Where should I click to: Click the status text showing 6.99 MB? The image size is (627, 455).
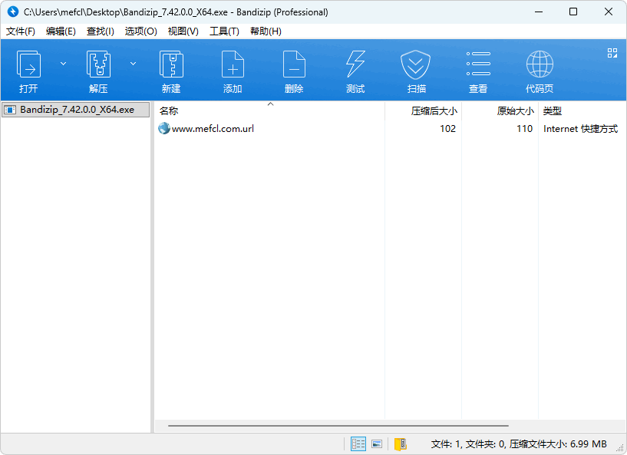[519, 443]
